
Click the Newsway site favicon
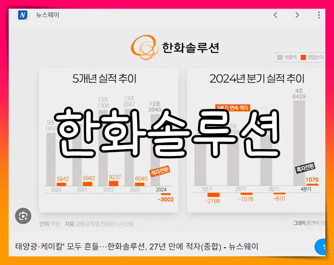click(x=23, y=15)
